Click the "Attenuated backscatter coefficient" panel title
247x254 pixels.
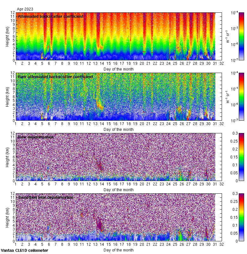click(x=51, y=16)
